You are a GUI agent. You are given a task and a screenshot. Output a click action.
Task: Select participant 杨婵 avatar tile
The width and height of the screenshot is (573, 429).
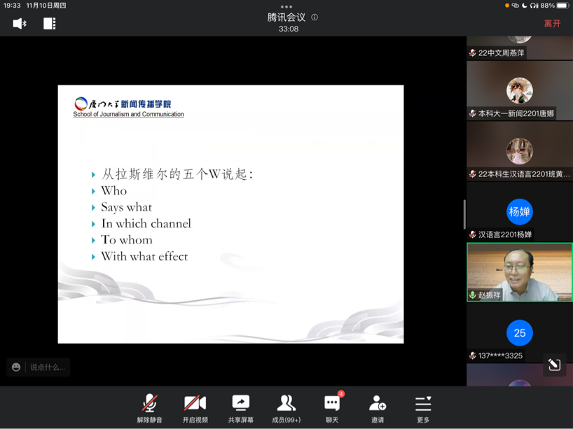click(519, 212)
